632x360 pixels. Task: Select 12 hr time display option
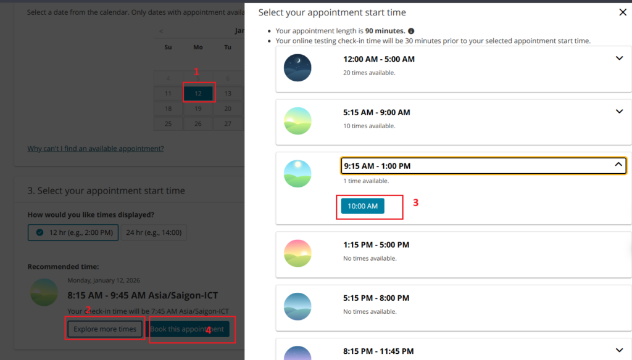73,232
